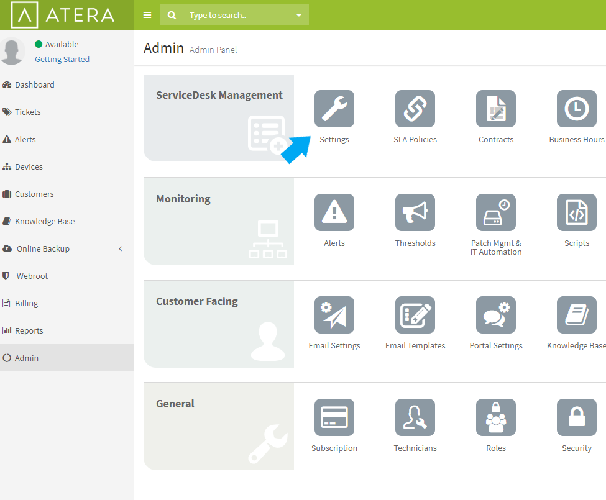The image size is (606, 500).
Task: Click the green Available status dot
Action: pos(39,44)
